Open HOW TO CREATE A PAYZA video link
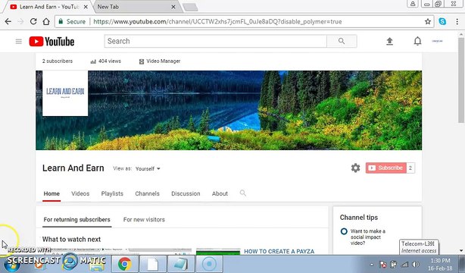465x273 pixels. [279, 251]
